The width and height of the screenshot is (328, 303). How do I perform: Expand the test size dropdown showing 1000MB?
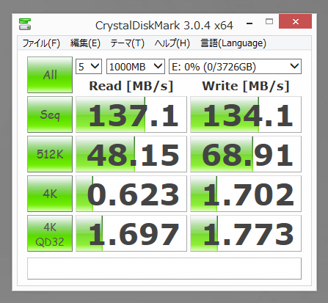136,66
